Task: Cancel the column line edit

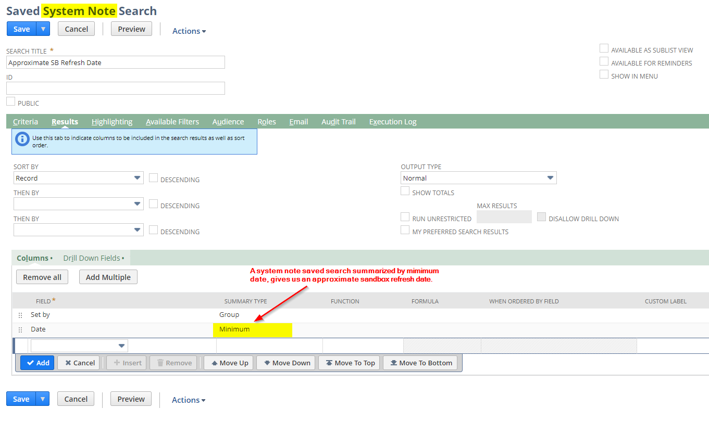Action: coord(80,363)
